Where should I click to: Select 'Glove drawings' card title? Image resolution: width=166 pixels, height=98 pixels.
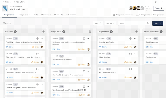tap(105, 57)
